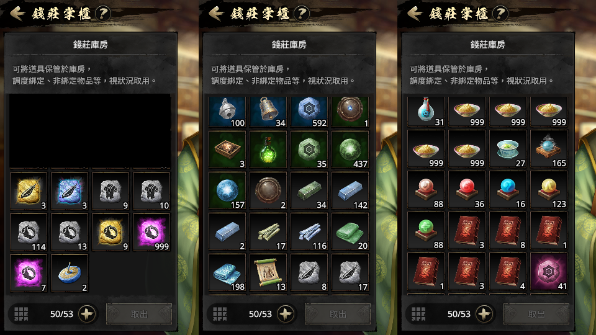Screen dimensions: 596x335
Task: Select the green potion flask item
Action: click(x=268, y=150)
